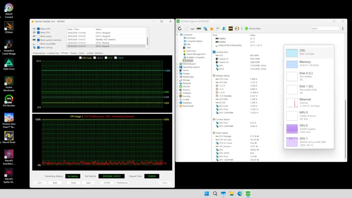Click the AIDA64 taskbar icon
352x198 pixels.
[248, 194]
